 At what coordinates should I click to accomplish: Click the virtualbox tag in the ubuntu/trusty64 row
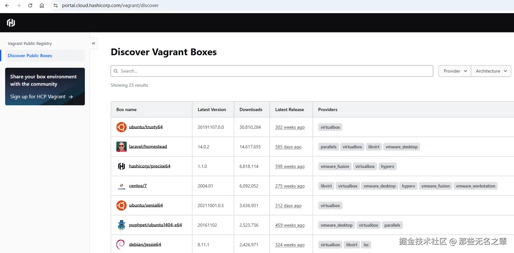pos(330,127)
